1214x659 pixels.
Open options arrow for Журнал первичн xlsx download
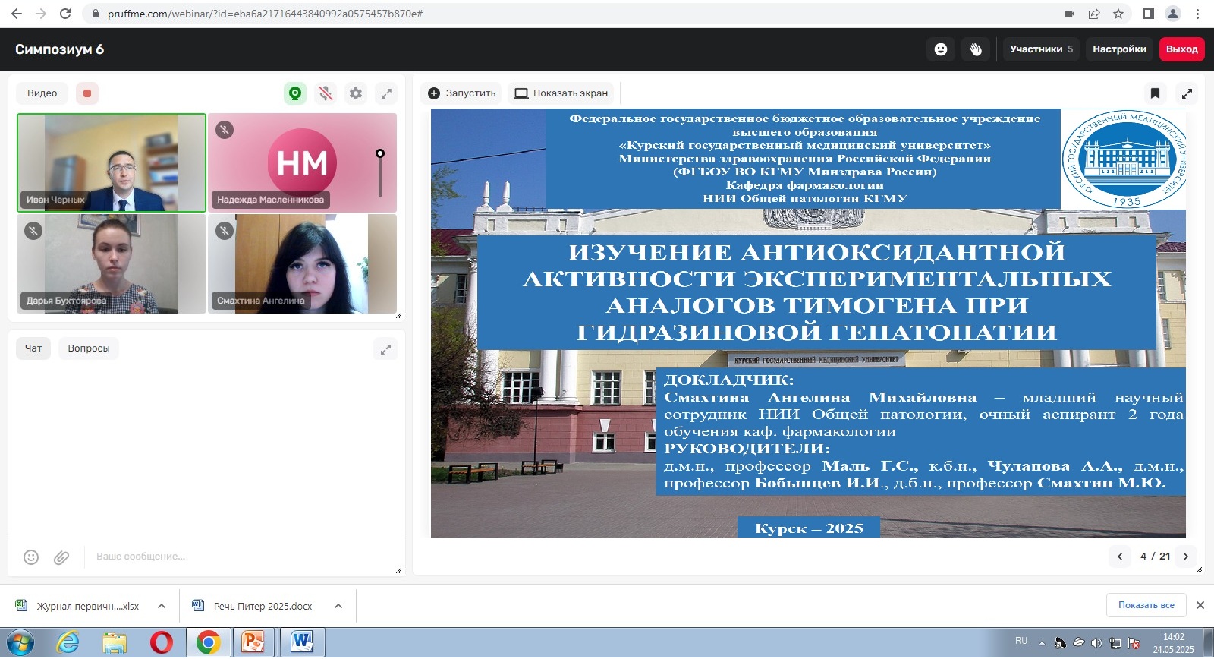(162, 606)
